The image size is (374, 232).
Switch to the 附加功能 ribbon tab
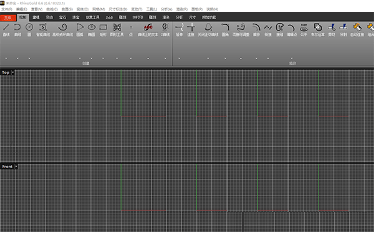(209, 17)
